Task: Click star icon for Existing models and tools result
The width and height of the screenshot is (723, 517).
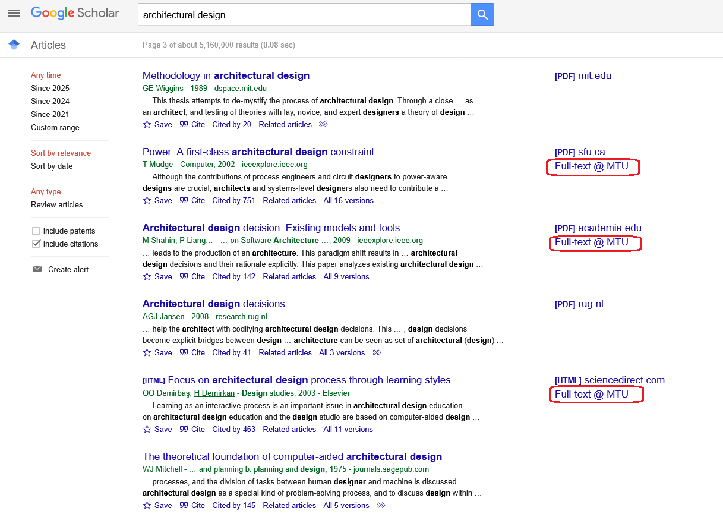Action: [x=147, y=276]
